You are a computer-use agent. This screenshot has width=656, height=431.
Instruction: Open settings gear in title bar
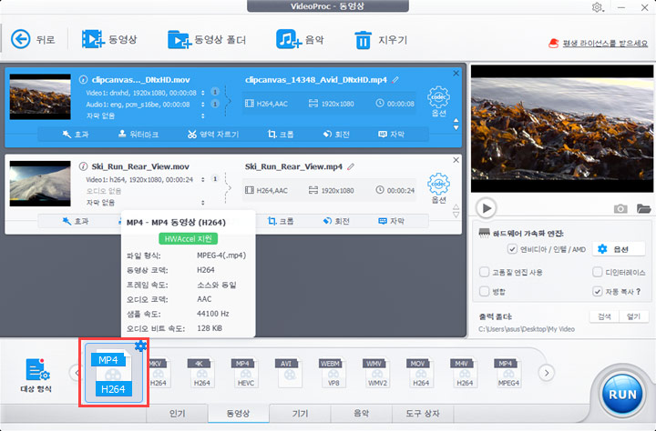(x=597, y=7)
